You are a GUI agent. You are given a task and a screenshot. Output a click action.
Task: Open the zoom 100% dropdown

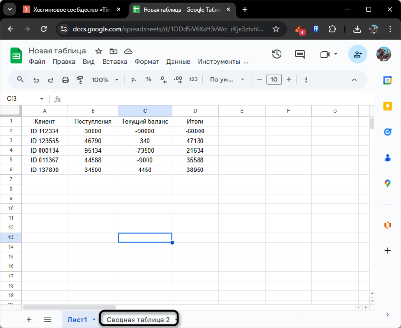click(104, 80)
